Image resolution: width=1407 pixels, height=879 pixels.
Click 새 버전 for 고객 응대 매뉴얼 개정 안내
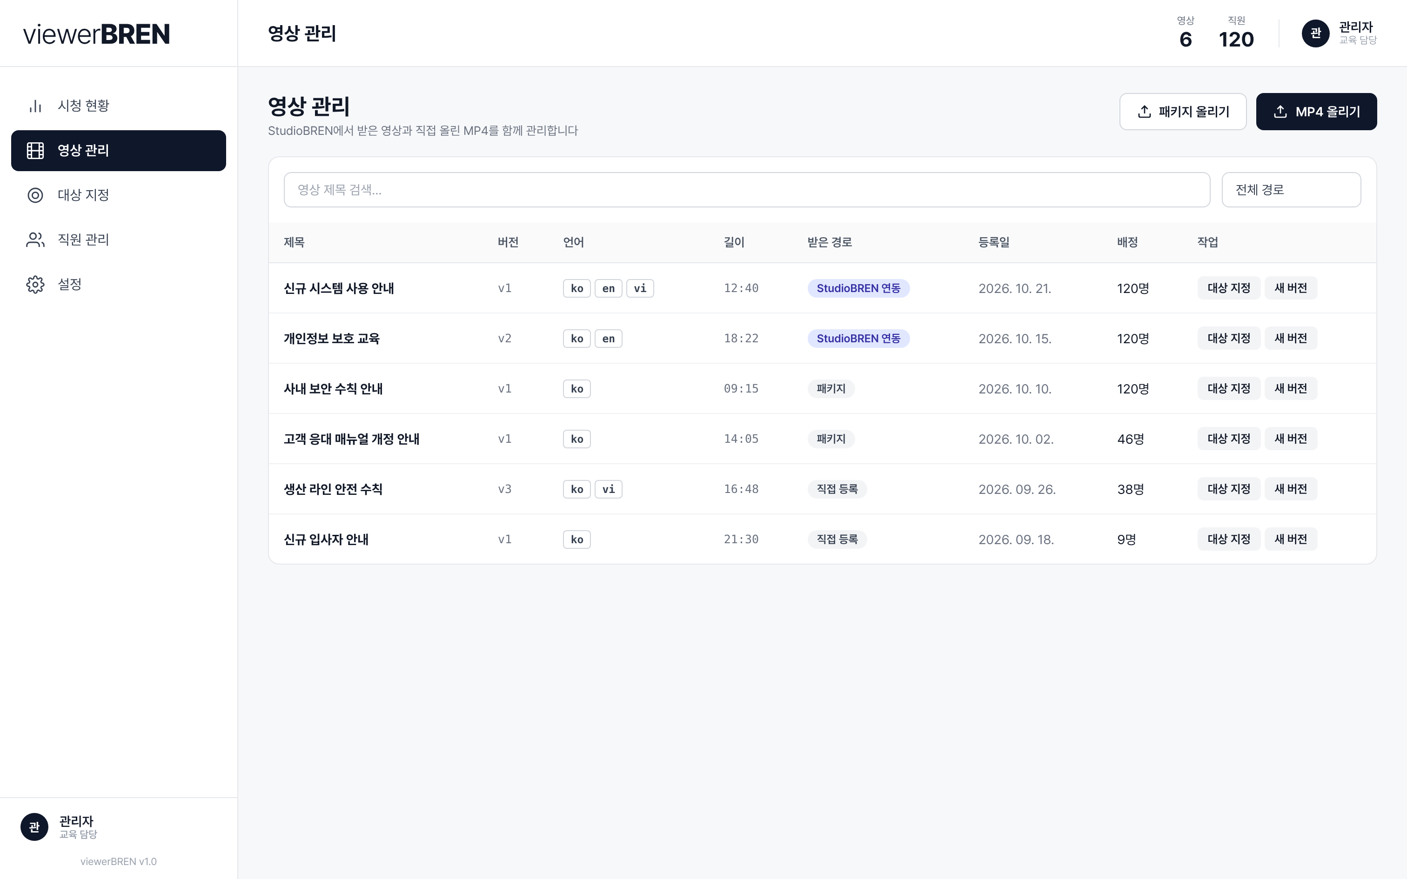(x=1290, y=439)
